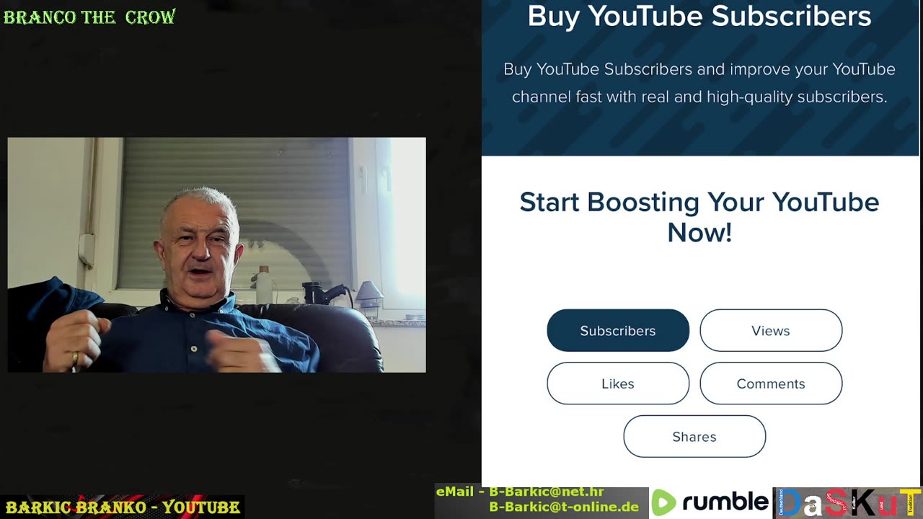Click the B-Barkic@net.hr email text

[547, 492]
